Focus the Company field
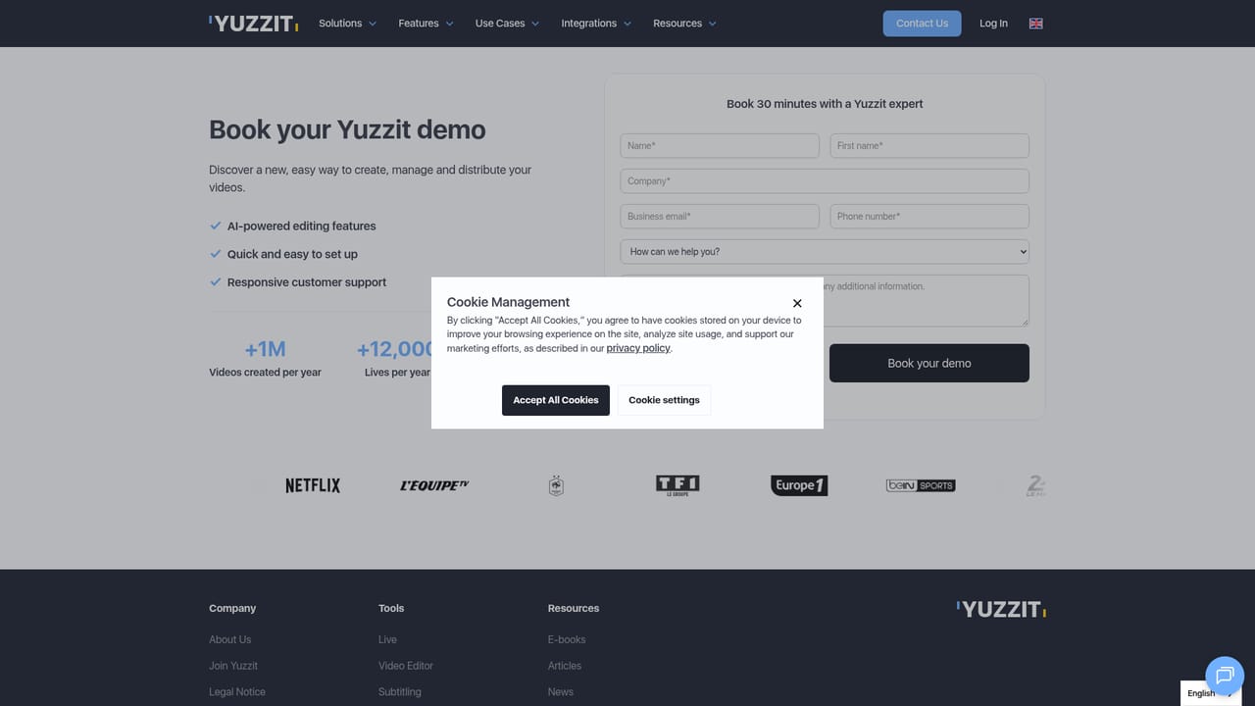The height and width of the screenshot is (706, 1255). [825, 181]
